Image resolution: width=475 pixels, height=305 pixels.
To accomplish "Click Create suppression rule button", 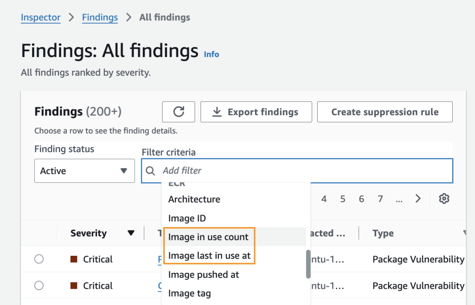I will pyautogui.click(x=385, y=112).
